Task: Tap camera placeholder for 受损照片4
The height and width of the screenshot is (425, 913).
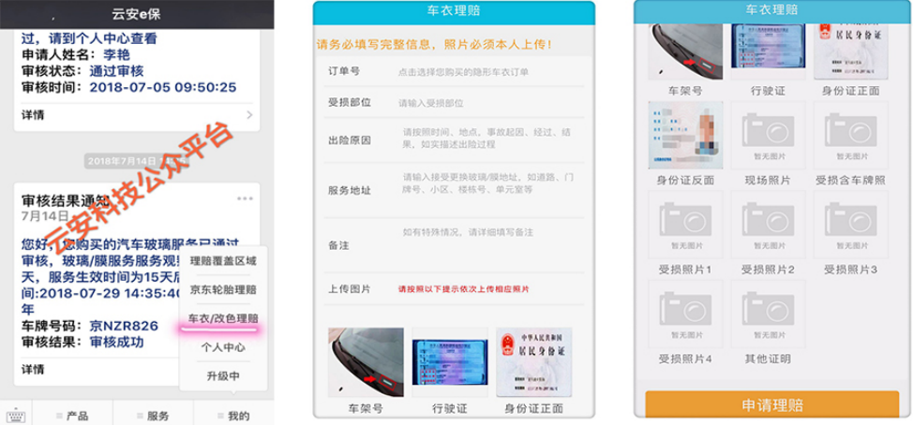Action: coord(685,315)
